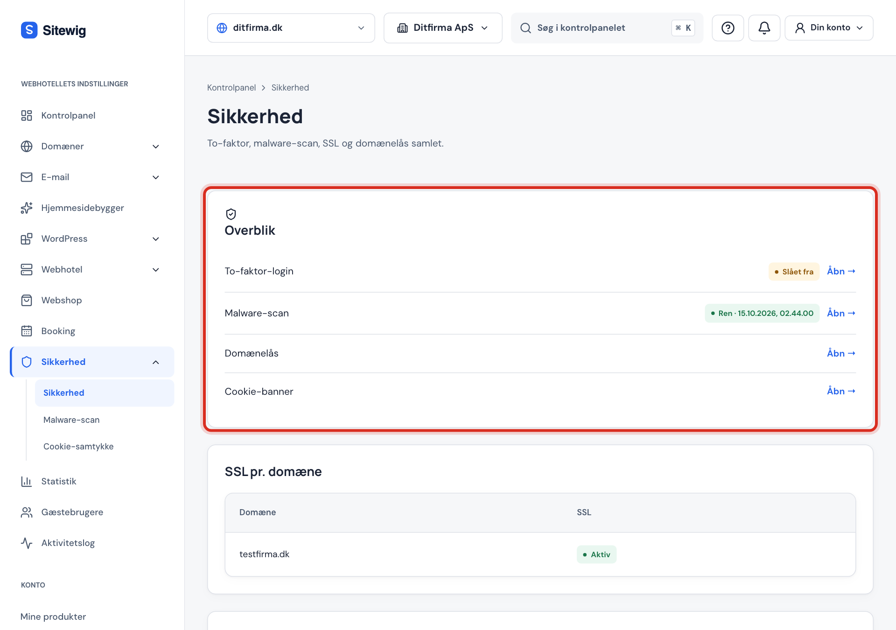Open the notifications bell
The image size is (896, 630).
coord(764,28)
